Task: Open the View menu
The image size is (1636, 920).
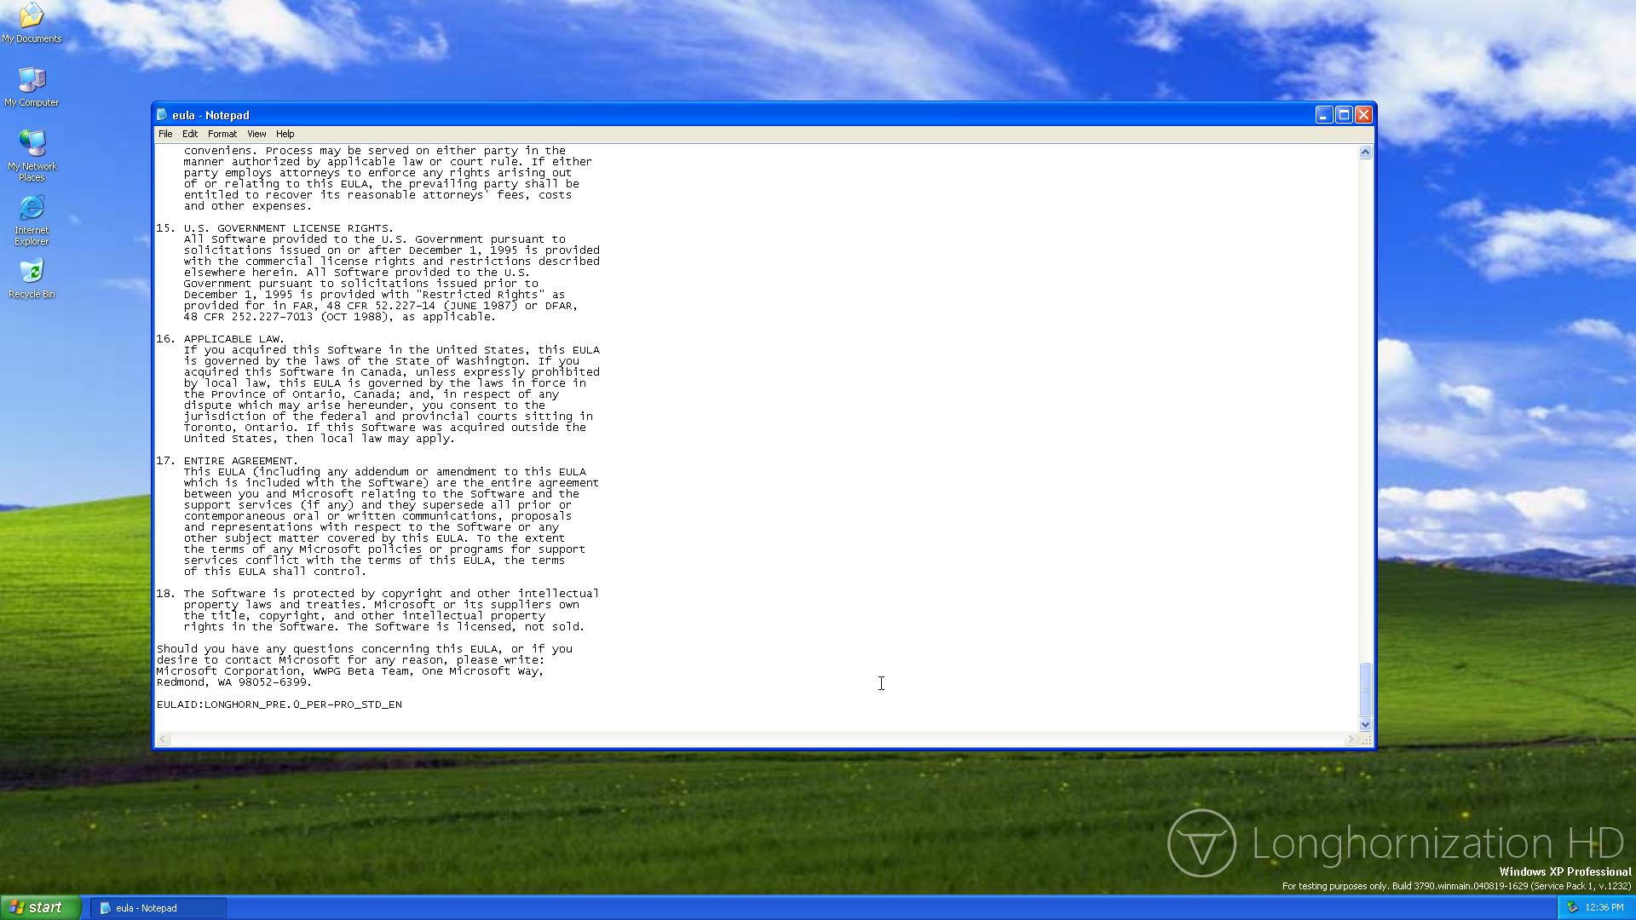Action: [256, 134]
